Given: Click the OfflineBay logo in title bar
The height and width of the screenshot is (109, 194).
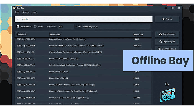Looking at the screenshot, I should click(14, 8).
